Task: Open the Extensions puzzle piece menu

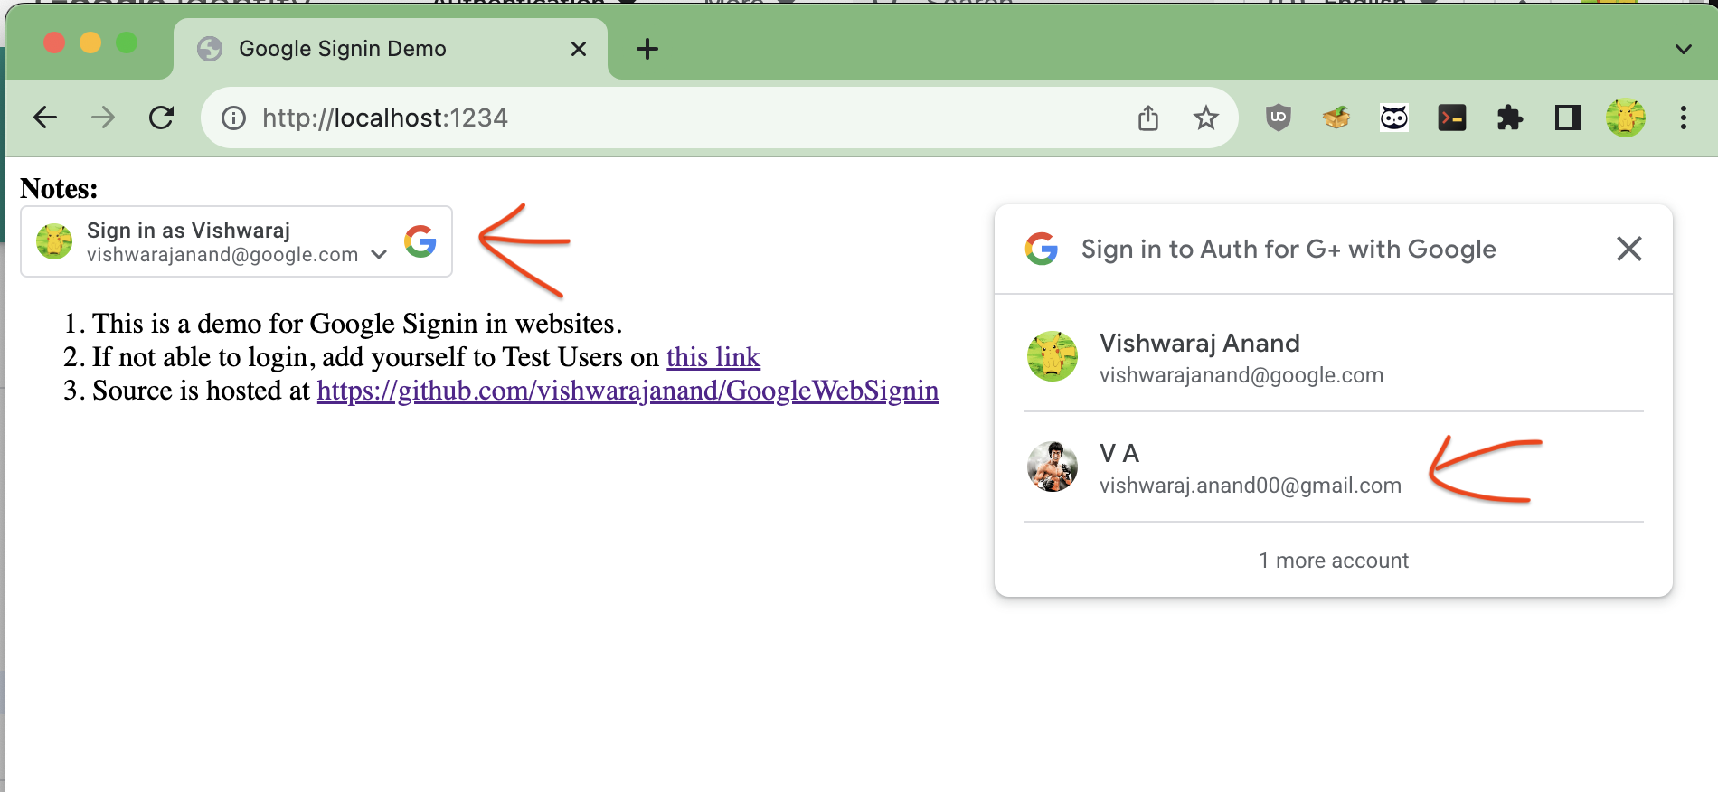Action: (1510, 118)
